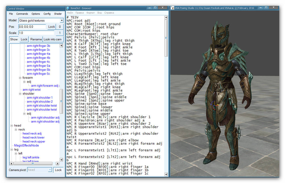Collapse the shoulder node in the bone tree

tap(20, 94)
